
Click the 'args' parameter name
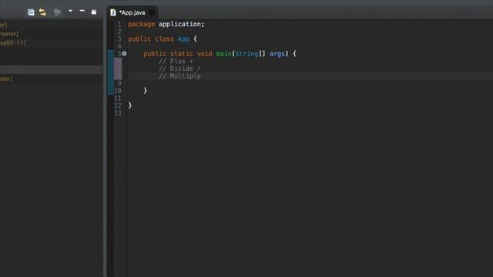point(277,54)
